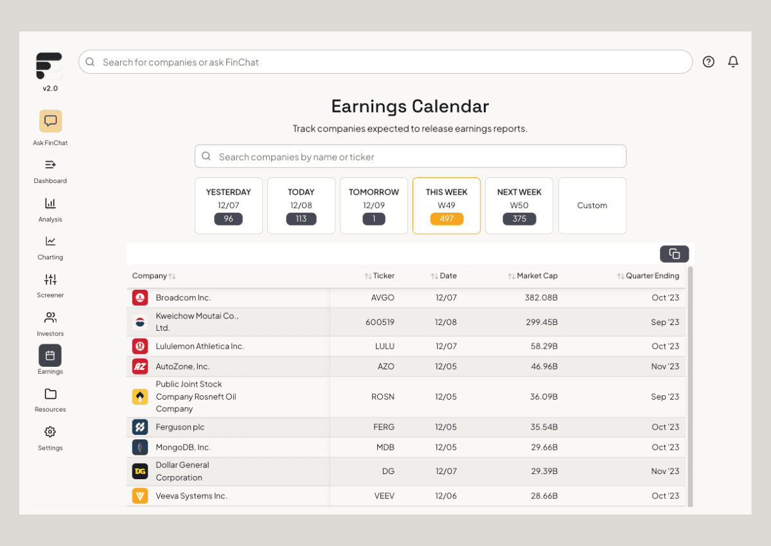Image resolution: width=771 pixels, height=546 pixels.
Task: Click magnifier icon in top search bar
Action: [x=90, y=62]
